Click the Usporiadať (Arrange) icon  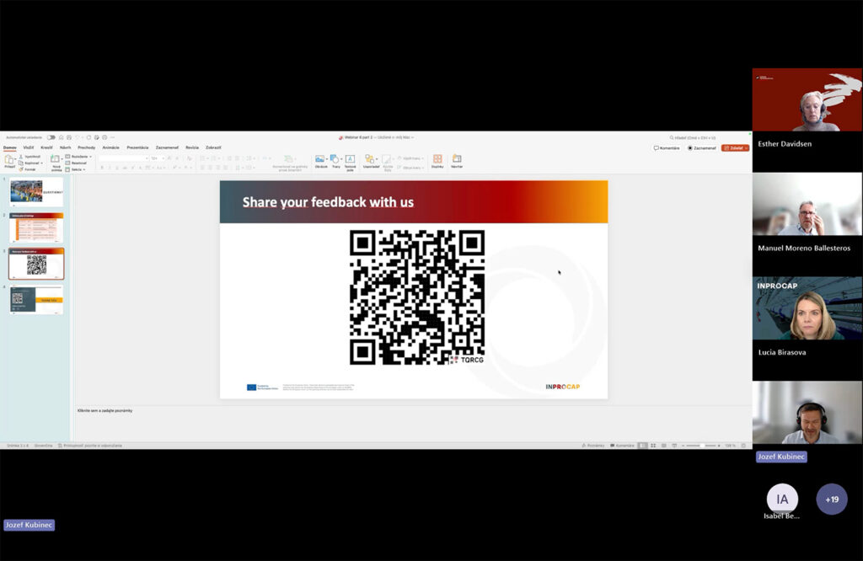(x=371, y=158)
